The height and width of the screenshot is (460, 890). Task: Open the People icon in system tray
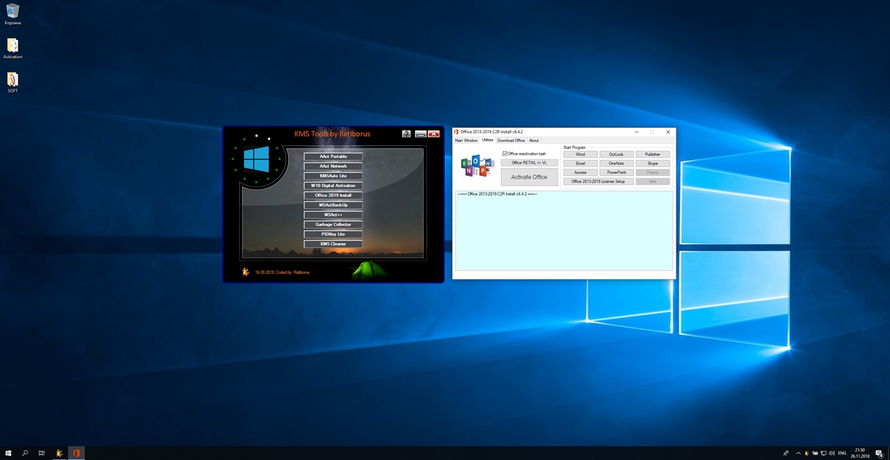(x=786, y=453)
